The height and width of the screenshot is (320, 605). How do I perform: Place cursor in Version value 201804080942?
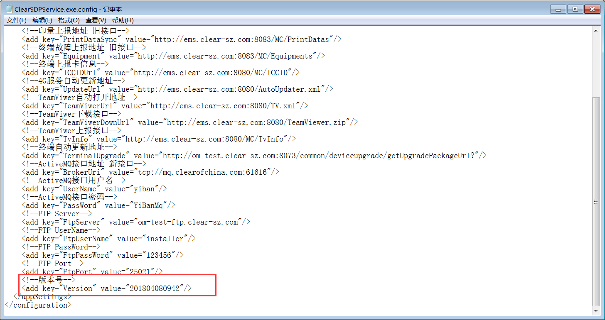[156, 288]
